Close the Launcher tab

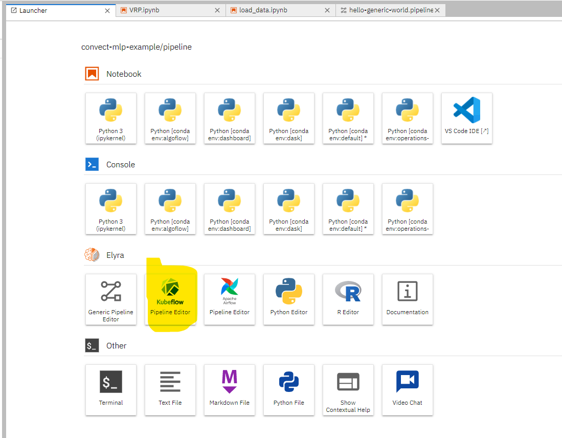(x=107, y=11)
